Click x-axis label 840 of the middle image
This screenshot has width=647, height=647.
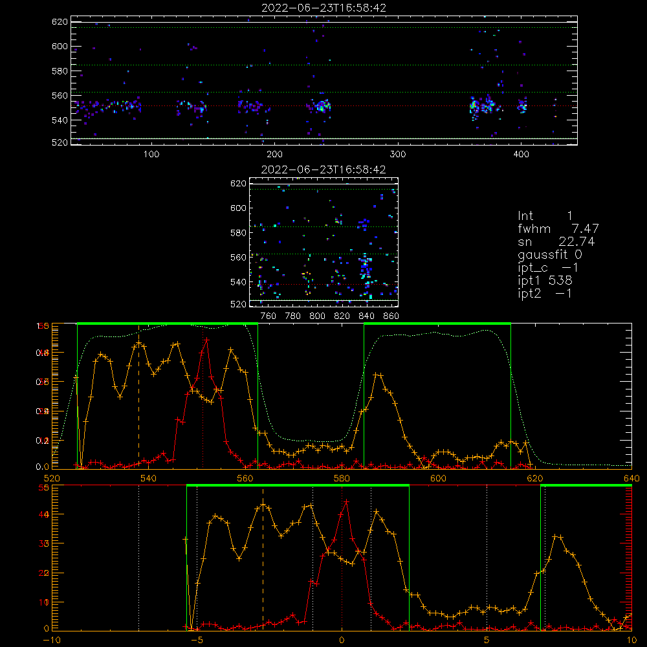[366, 316]
